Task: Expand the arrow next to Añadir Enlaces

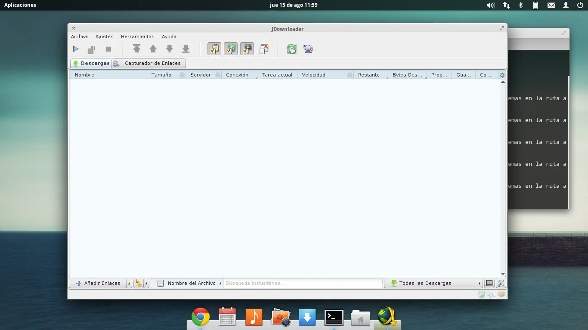Action: [x=129, y=283]
